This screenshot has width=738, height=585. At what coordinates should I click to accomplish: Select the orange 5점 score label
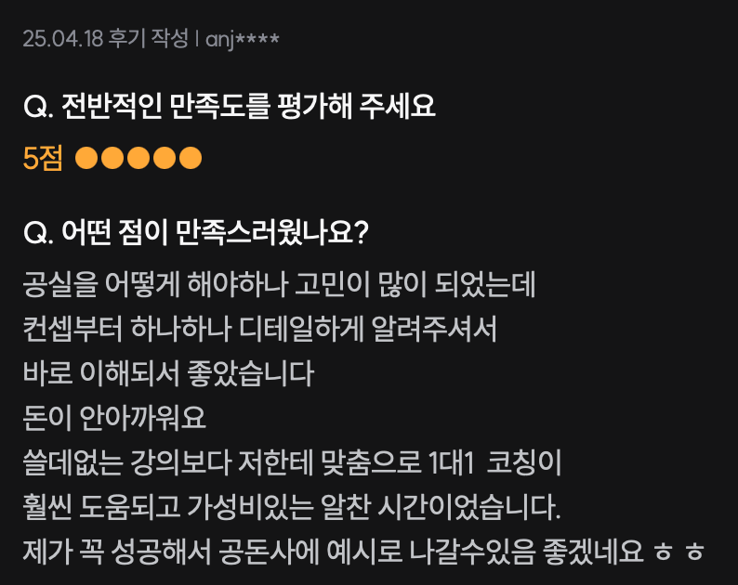pyautogui.click(x=43, y=158)
